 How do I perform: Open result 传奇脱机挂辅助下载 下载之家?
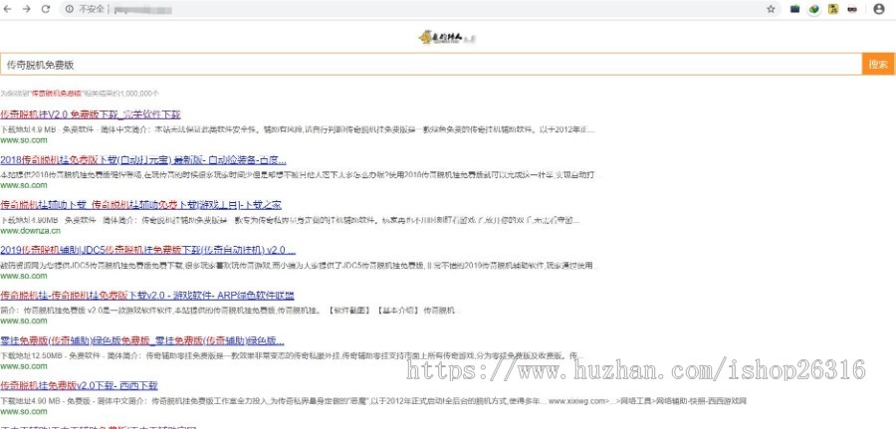click(x=140, y=204)
